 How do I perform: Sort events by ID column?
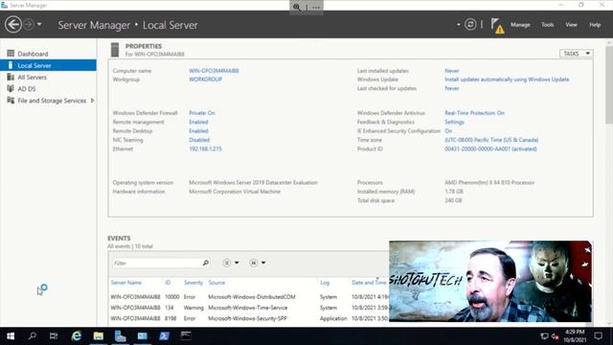pos(168,283)
